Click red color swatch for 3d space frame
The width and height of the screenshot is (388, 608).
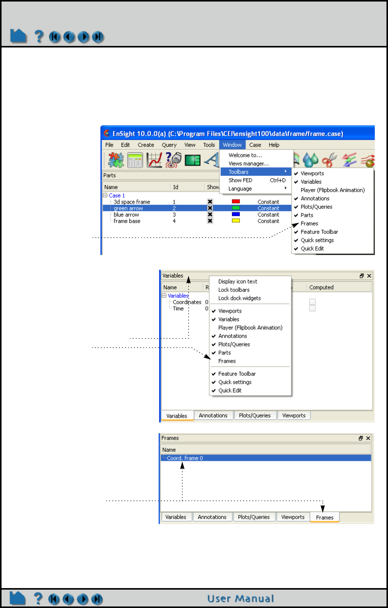click(x=235, y=201)
